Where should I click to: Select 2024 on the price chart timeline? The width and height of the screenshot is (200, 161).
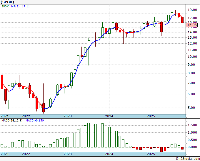coord(109,116)
